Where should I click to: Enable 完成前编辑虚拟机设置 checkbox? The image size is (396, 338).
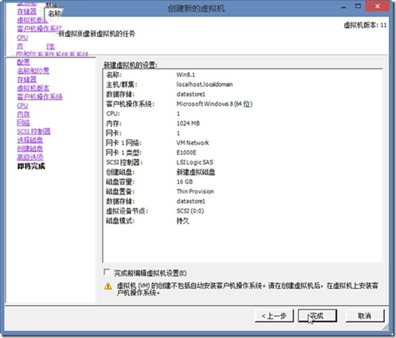point(107,272)
